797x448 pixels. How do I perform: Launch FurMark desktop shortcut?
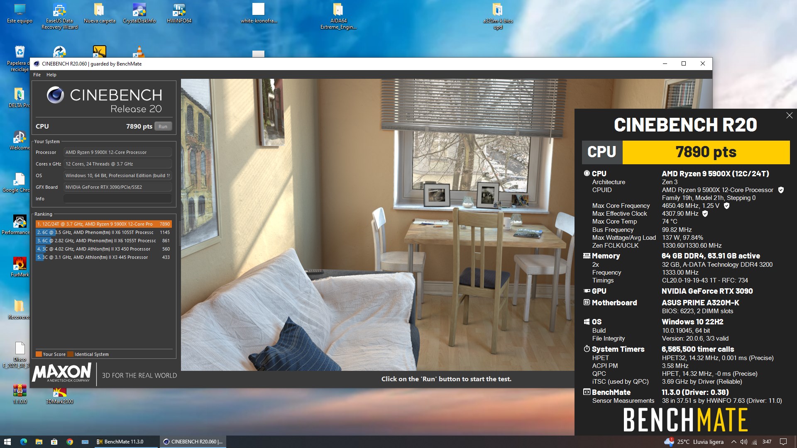click(x=20, y=267)
